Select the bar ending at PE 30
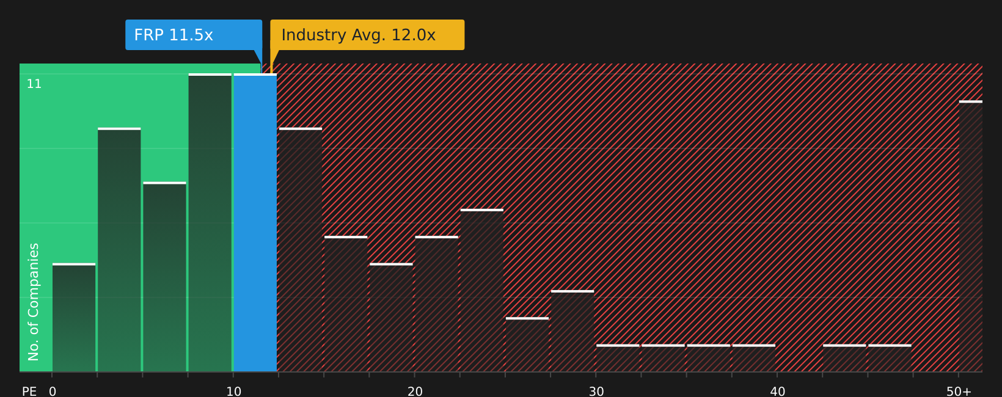The height and width of the screenshot is (397, 1002). pyautogui.click(x=572, y=331)
